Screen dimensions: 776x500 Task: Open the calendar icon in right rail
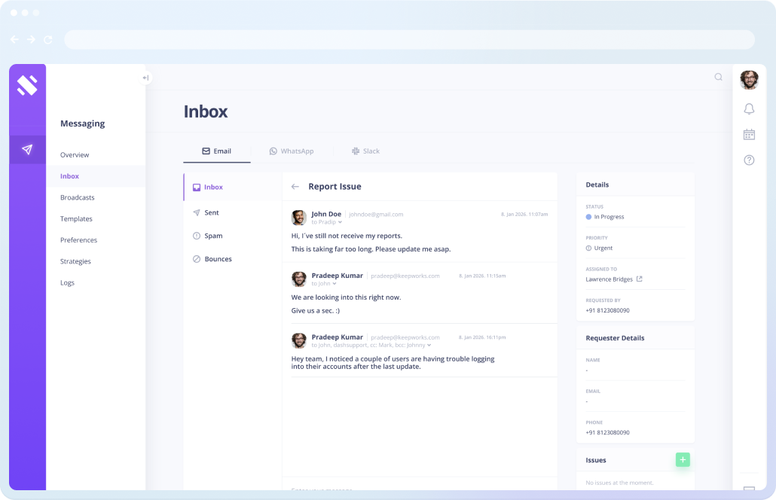pyautogui.click(x=749, y=135)
